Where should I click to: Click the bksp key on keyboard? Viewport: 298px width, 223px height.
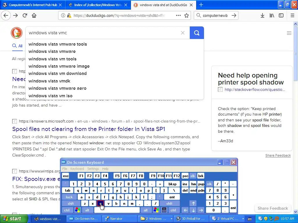[172, 184]
